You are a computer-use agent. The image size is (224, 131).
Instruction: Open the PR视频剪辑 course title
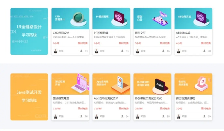101,33
